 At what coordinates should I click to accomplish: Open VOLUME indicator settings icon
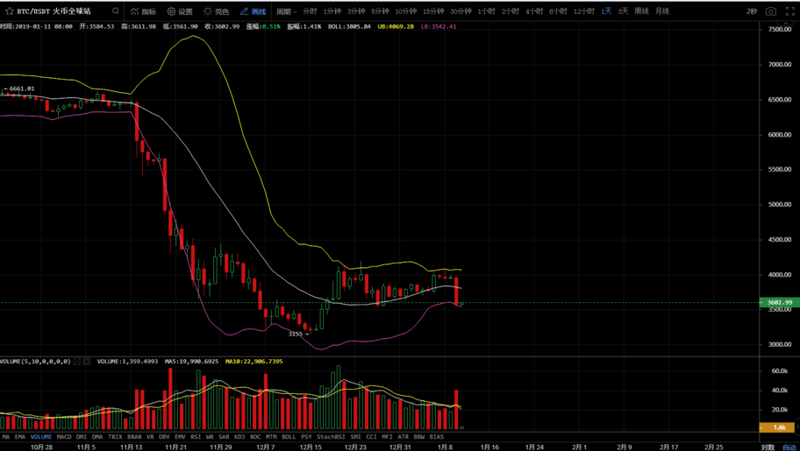coord(77,362)
